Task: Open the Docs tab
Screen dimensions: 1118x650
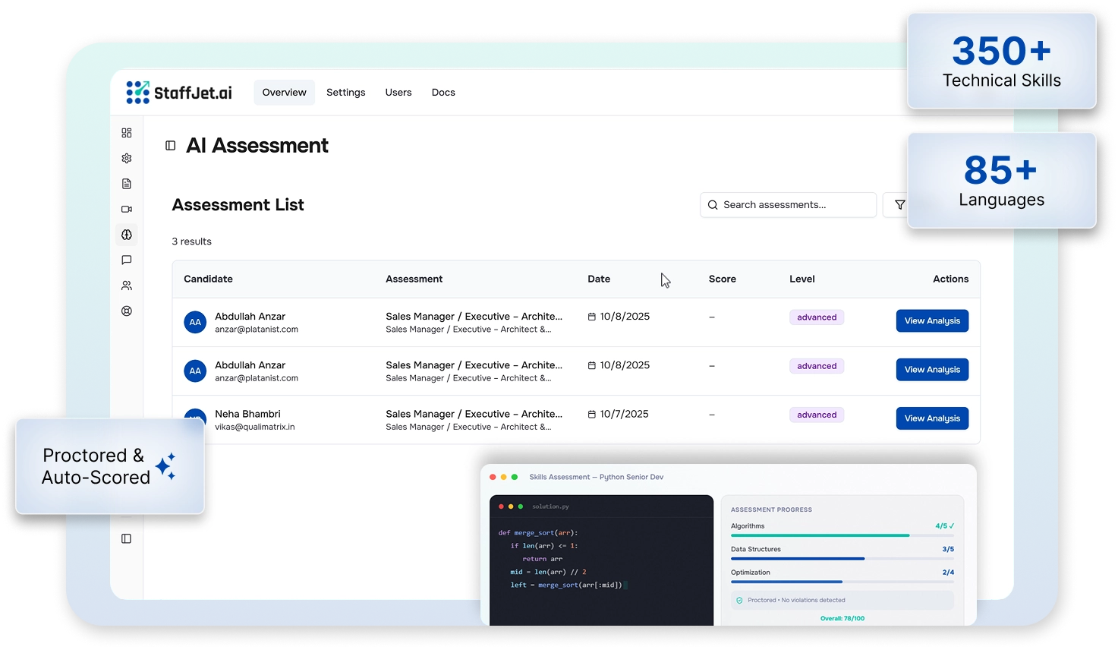Action: [443, 93]
